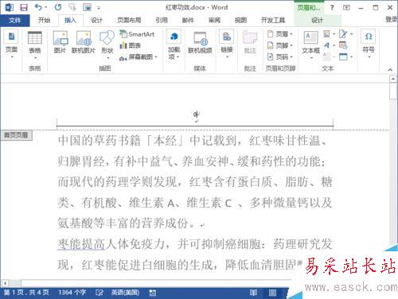Switch to Print Layout view

(272, 293)
